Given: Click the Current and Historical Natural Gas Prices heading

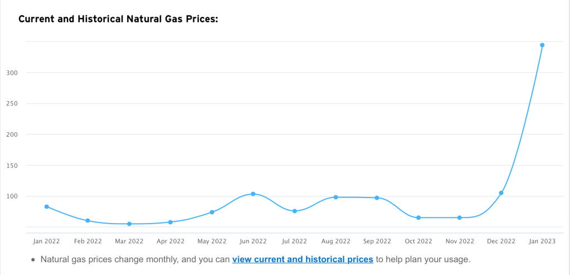Looking at the screenshot, I should [118, 19].
